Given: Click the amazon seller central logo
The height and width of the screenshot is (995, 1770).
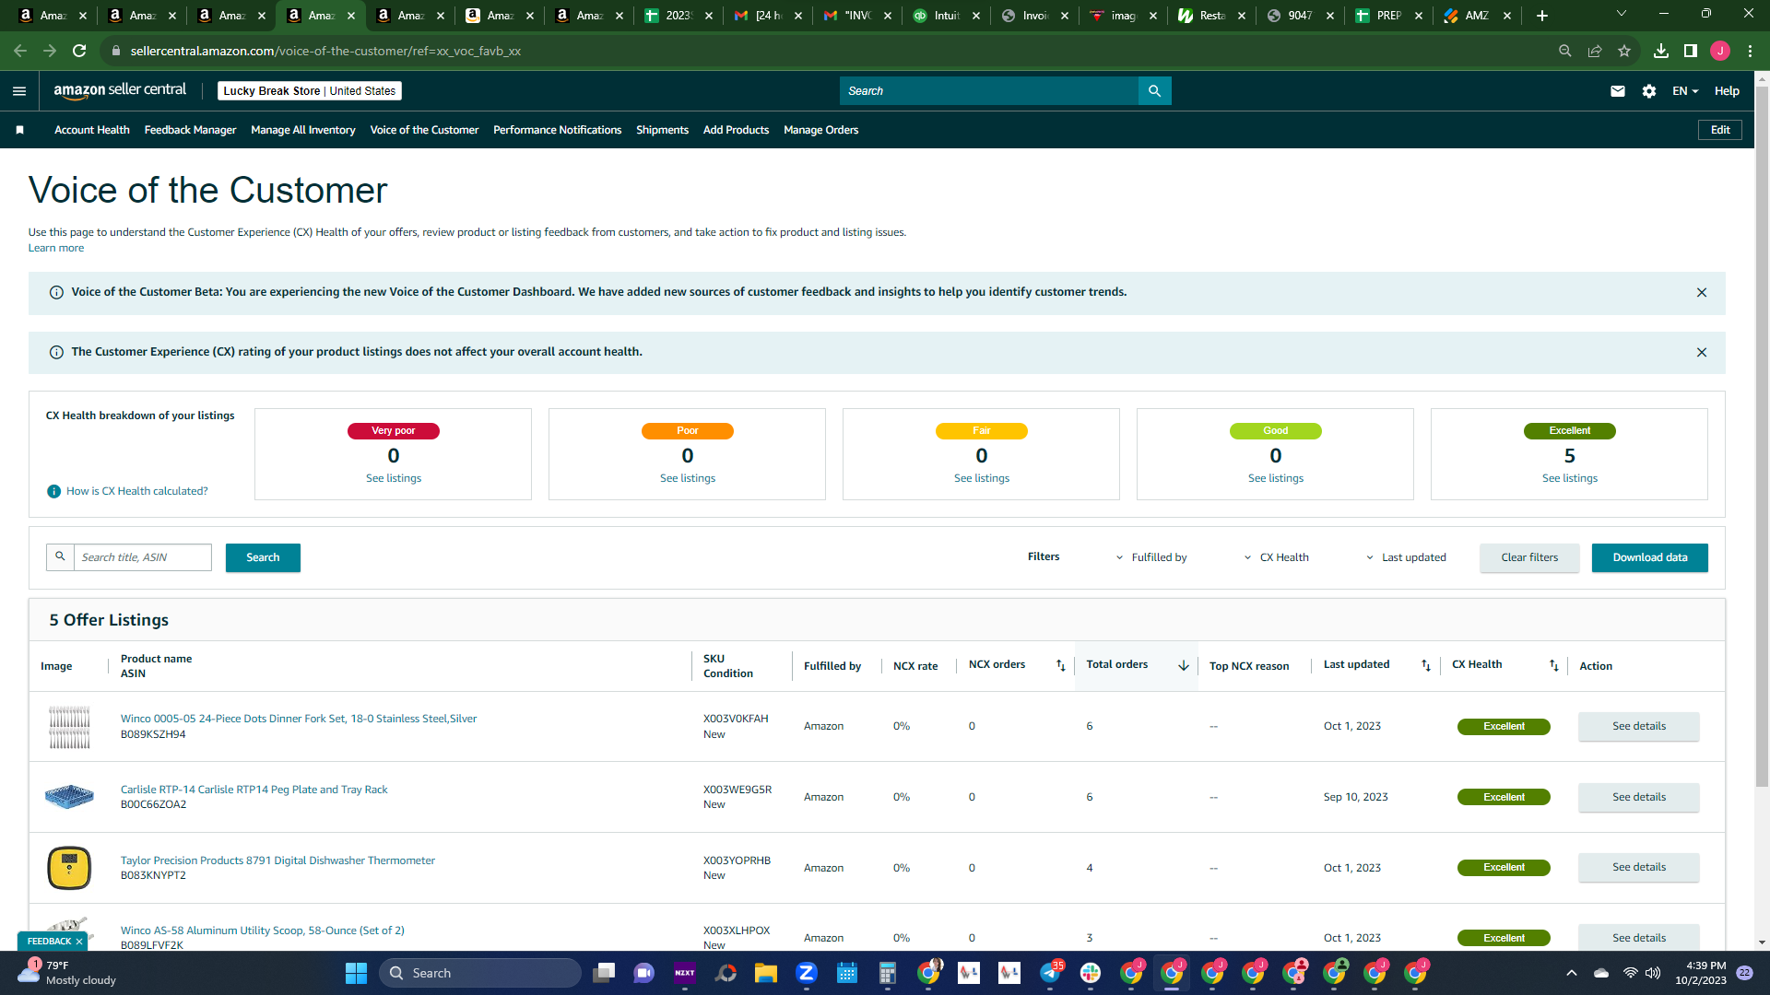Looking at the screenshot, I should point(120,90).
